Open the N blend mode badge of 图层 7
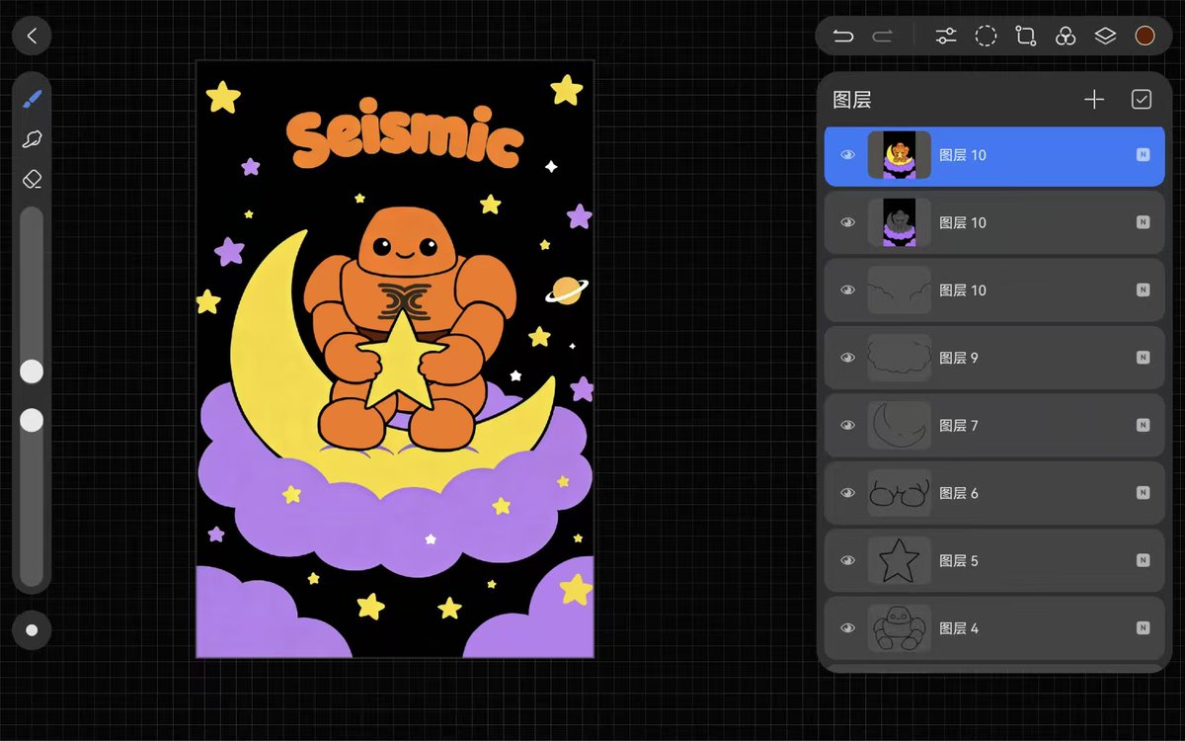The image size is (1185, 741). 1143,425
